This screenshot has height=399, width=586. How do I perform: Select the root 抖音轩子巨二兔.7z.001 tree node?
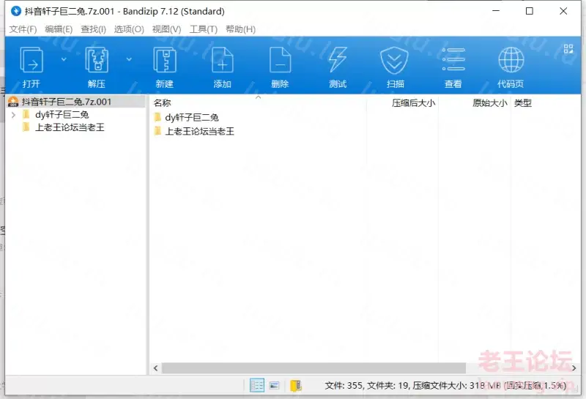point(76,102)
